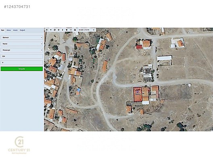Click the parcel number field containing 4
Image resolution: width=213 pixels, height=159 pixels.
click(x=22, y=63)
